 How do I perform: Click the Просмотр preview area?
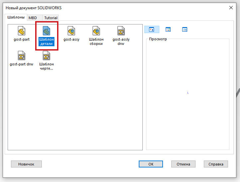point(188,94)
